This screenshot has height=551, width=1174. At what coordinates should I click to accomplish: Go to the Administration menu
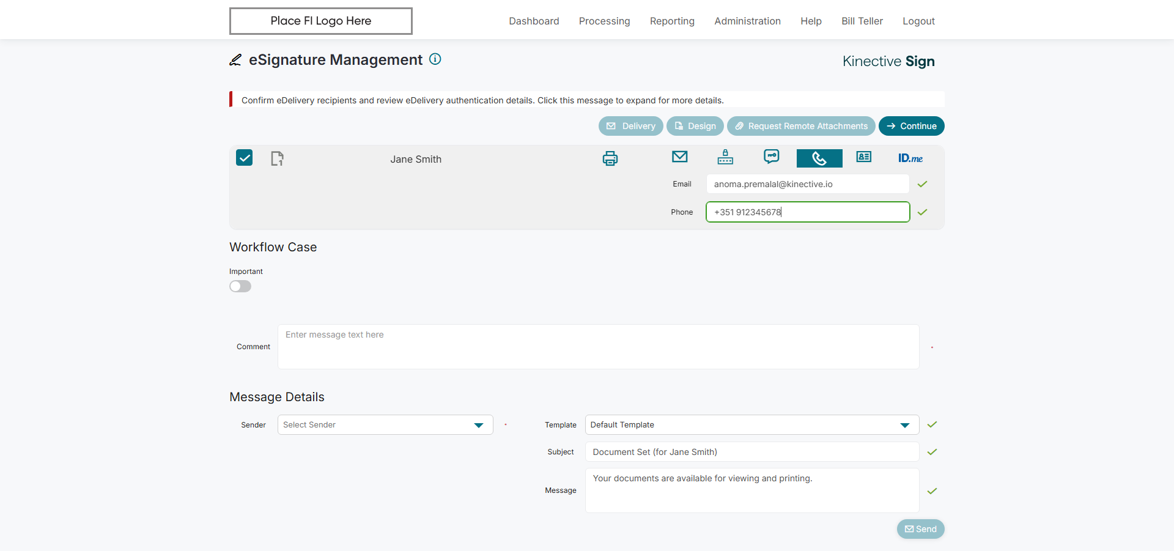pos(747,21)
